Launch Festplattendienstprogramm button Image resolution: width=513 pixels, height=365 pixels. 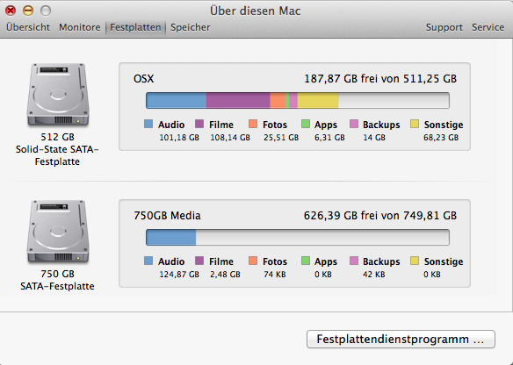401,340
